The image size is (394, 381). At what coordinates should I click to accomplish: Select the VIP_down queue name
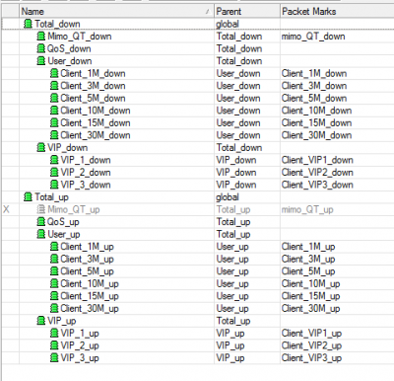(x=67, y=148)
